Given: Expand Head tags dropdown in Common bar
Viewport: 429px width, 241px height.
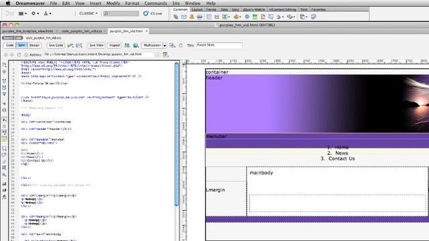Looking at the screenshot, I should [x=280, y=17].
